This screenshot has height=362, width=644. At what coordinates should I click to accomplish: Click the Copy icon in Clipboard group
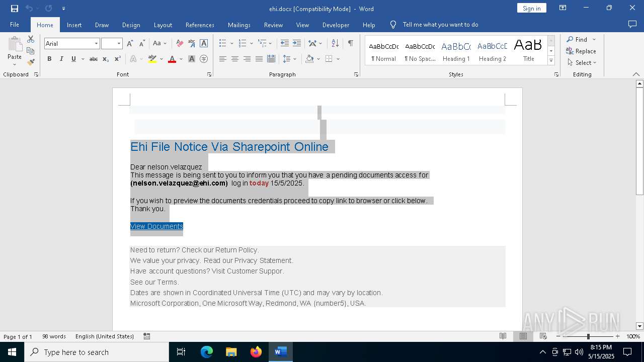click(x=31, y=51)
